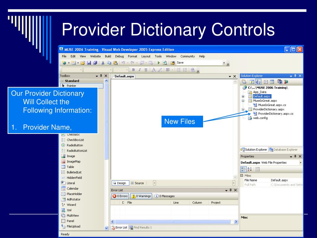Click the Nest Related Files icon

point(258,82)
